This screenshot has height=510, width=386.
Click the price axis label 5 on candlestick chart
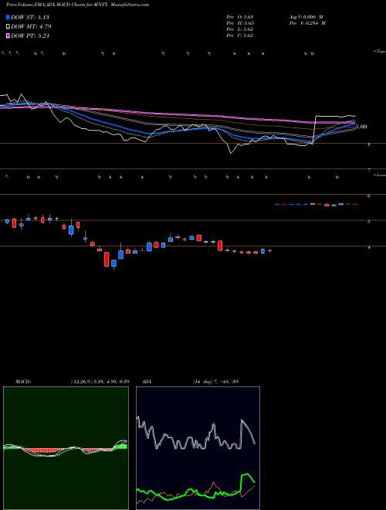click(x=369, y=222)
